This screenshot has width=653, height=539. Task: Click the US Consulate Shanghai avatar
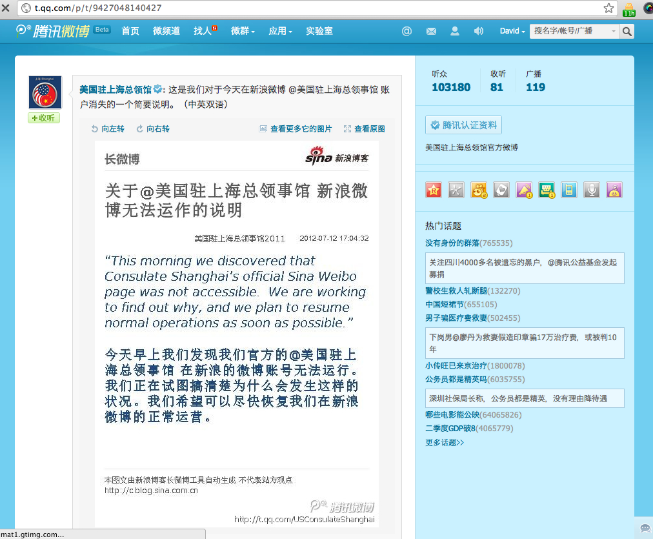[x=45, y=92]
